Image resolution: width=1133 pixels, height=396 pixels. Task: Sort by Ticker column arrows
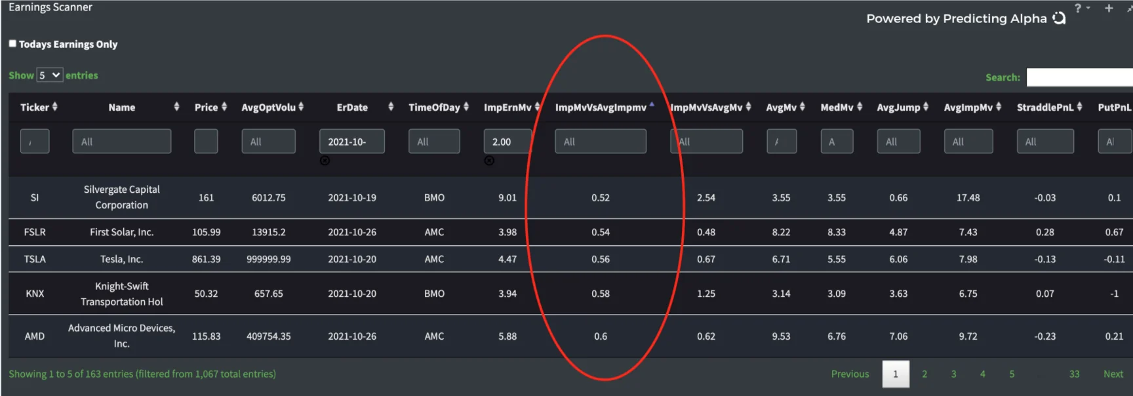pyautogui.click(x=55, y=106)
